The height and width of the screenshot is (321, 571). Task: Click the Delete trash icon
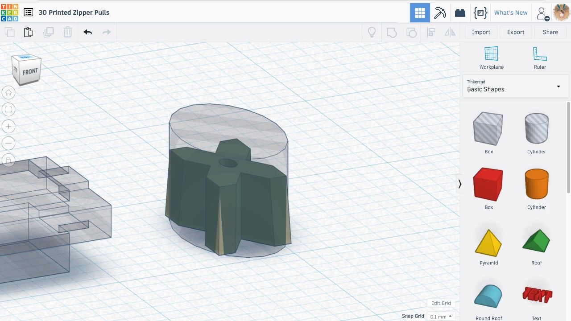point(67,32)
